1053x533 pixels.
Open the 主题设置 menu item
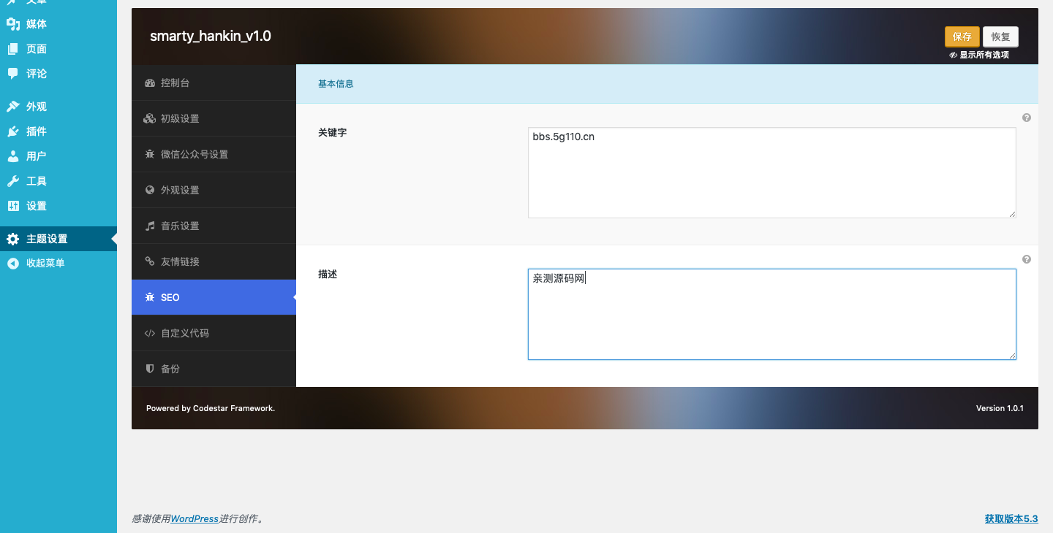[47, 239]
